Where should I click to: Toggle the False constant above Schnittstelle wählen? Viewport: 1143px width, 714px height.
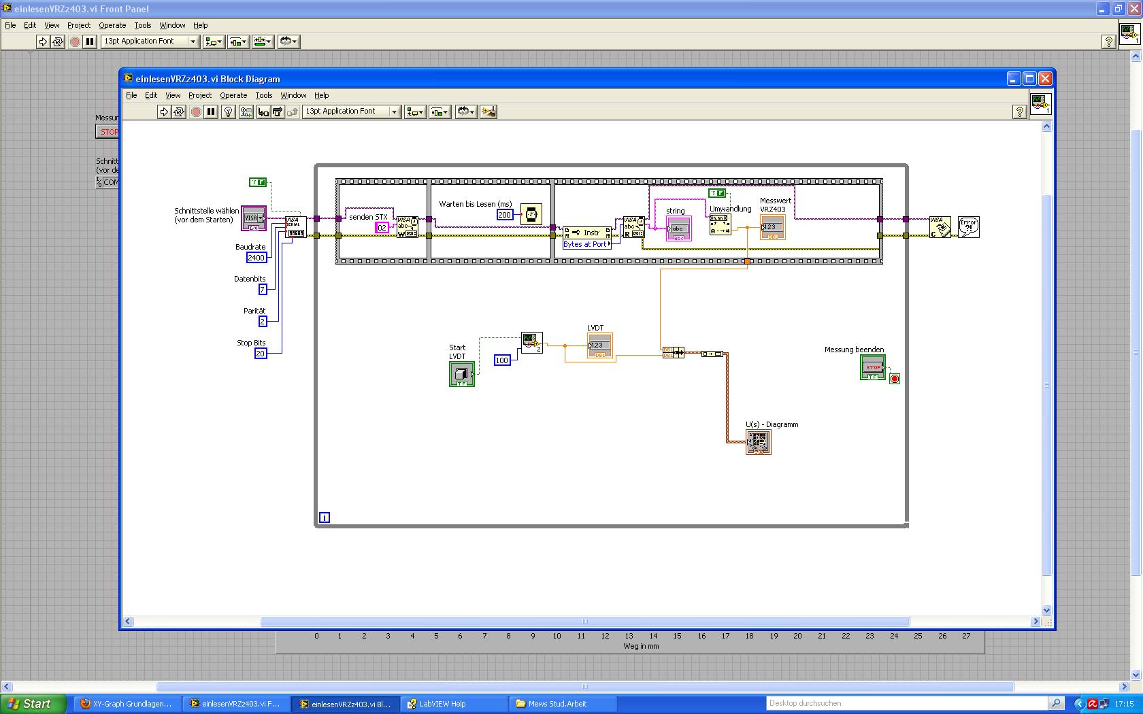coord(258,182)
